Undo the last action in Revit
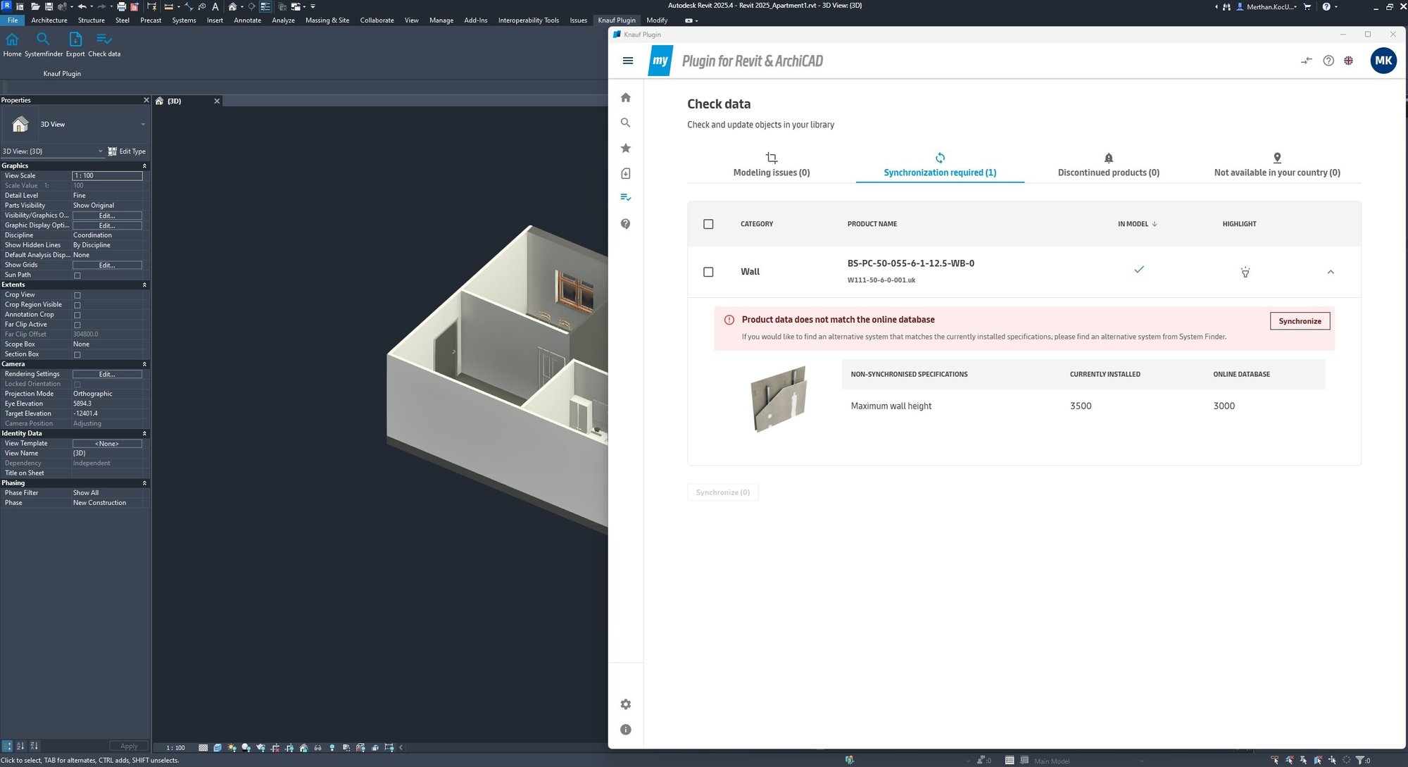 [x=82, y=6]
